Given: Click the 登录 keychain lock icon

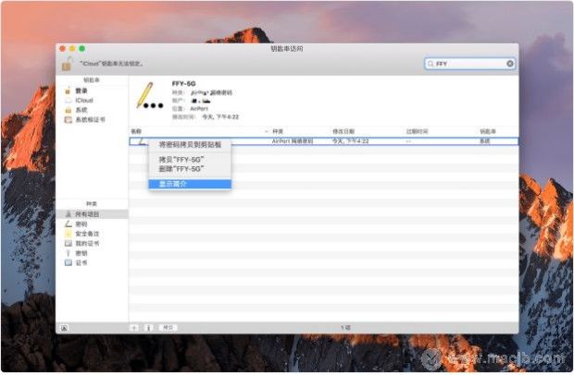Looking at the screenshot, I should [68, 91].
